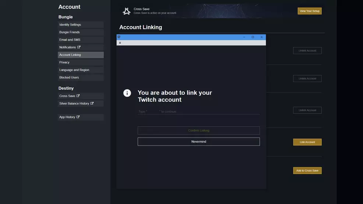Click the Confirm Linking button
The height and width of the screenshot is (204, 363).
[198, 130]
